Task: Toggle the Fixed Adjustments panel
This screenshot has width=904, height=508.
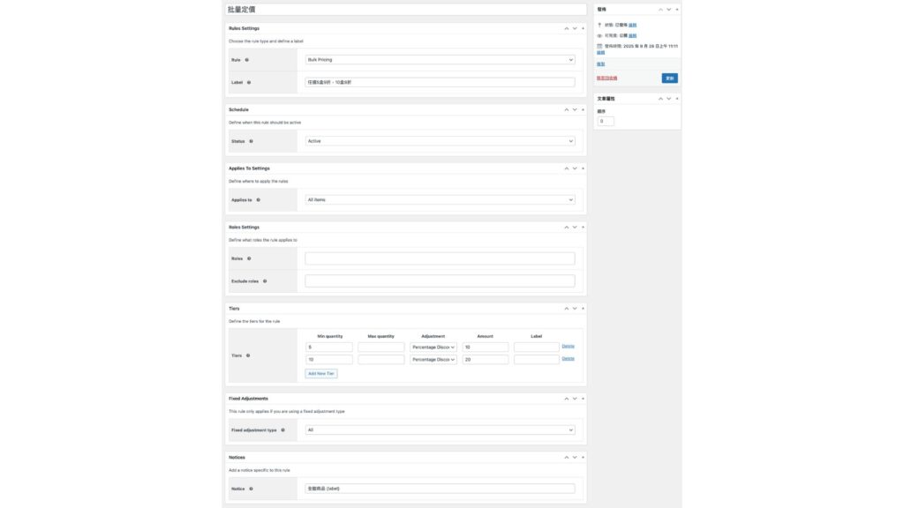Action: 583,399
